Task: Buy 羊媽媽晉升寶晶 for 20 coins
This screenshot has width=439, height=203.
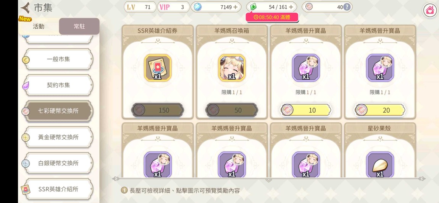Action: point(380,110)
